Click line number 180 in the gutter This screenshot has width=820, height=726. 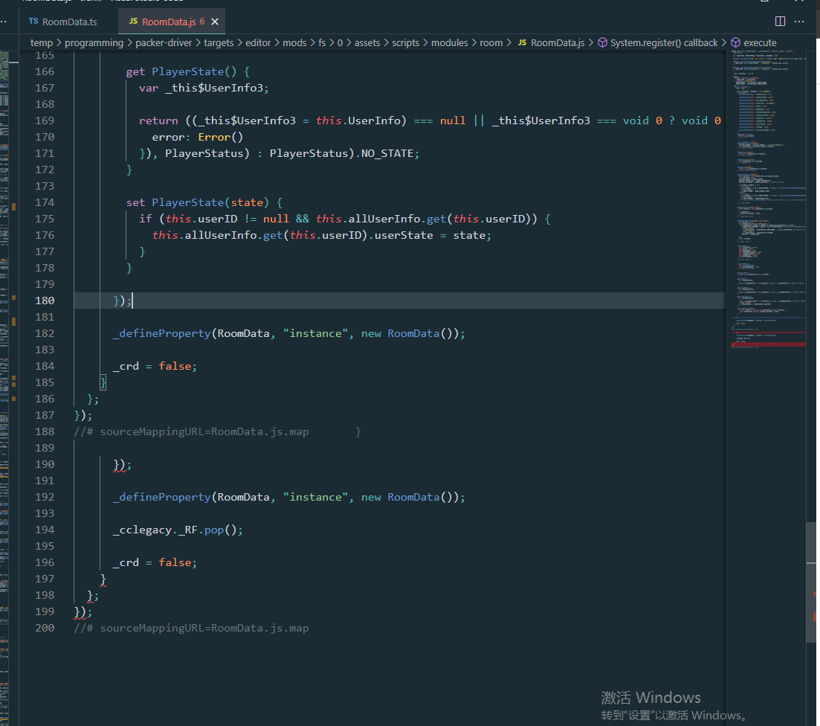(45, 301)
